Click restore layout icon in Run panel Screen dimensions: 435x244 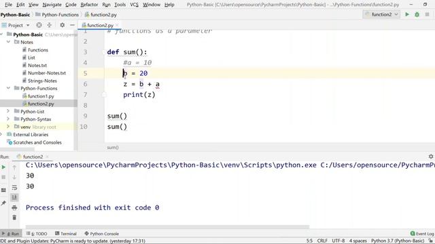tap(3, 190)
